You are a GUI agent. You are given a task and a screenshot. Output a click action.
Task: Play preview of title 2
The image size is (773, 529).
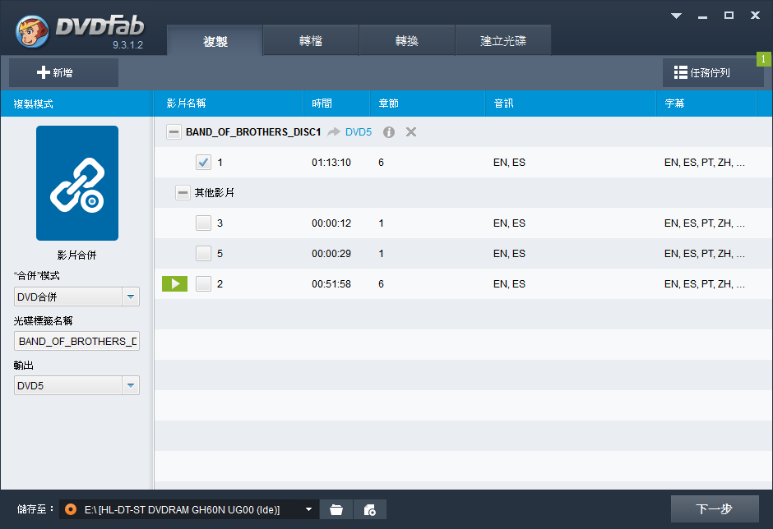(174, 284)
